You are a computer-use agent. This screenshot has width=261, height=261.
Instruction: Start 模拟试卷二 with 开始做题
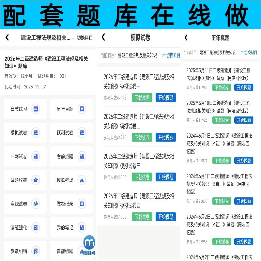coord(166,137)
